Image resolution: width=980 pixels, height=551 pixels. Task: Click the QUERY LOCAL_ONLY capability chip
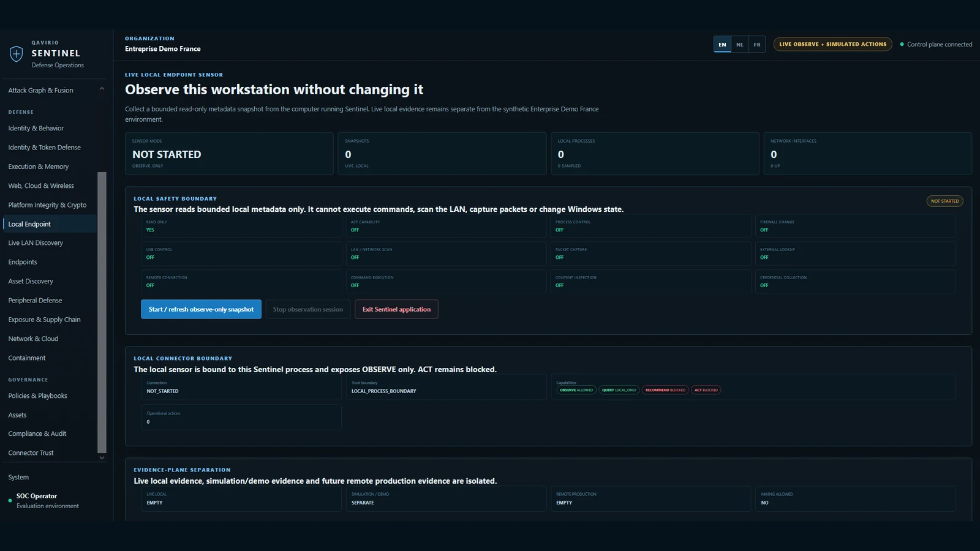point(619,390)
